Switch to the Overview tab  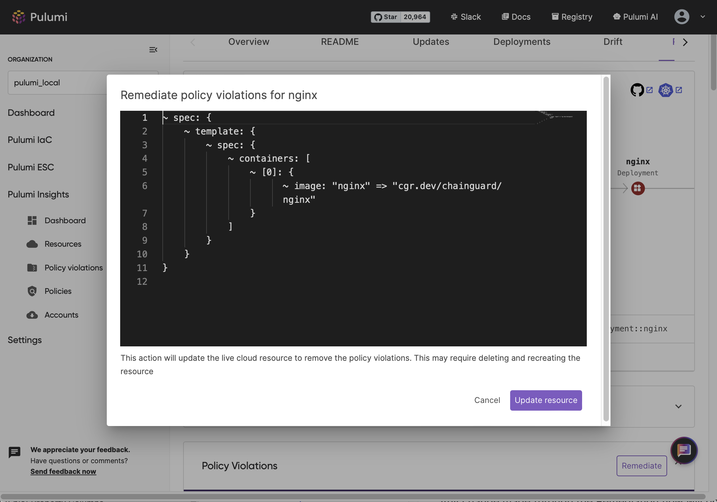tap(249, 42)
